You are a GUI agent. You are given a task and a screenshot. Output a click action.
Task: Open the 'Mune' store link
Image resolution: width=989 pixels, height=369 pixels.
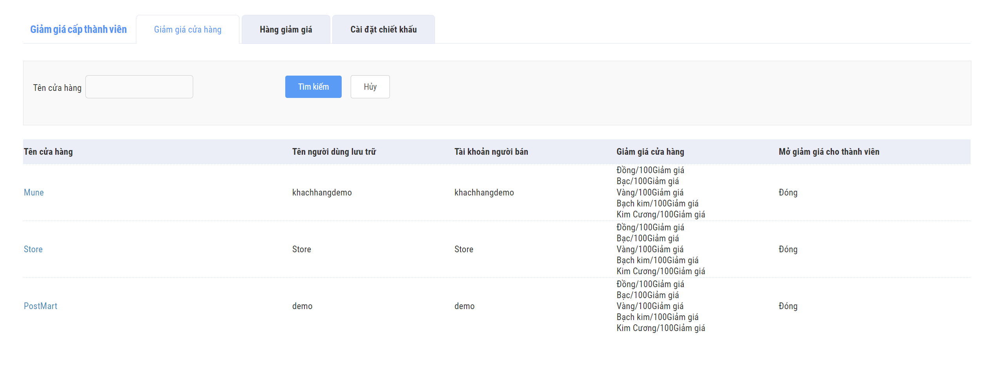point(34,192)
